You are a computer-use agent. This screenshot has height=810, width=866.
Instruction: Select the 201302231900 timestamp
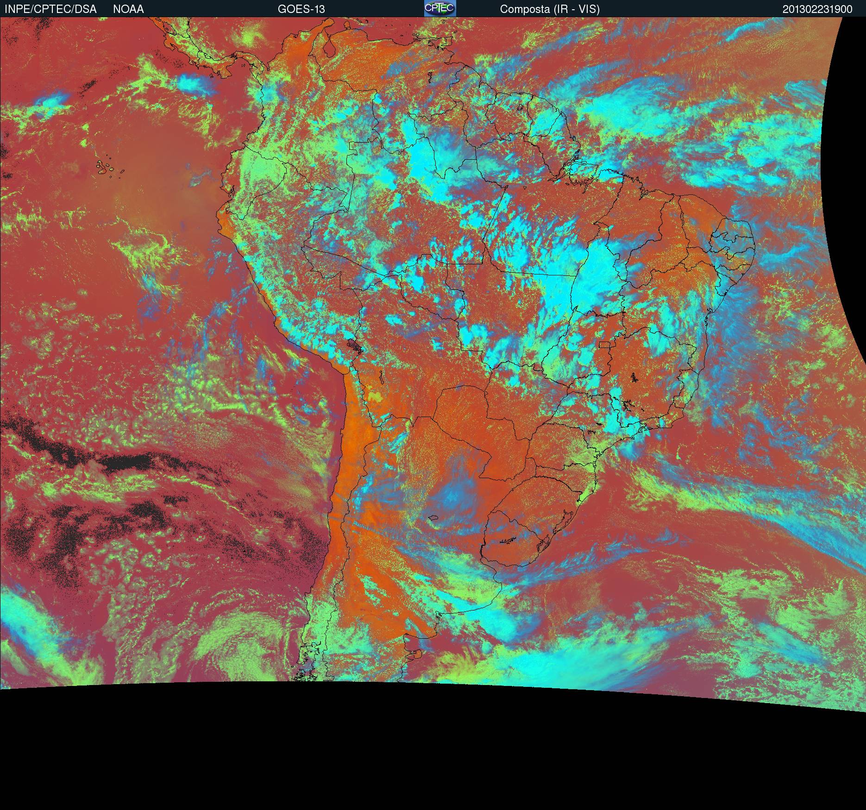click(817, 9)
